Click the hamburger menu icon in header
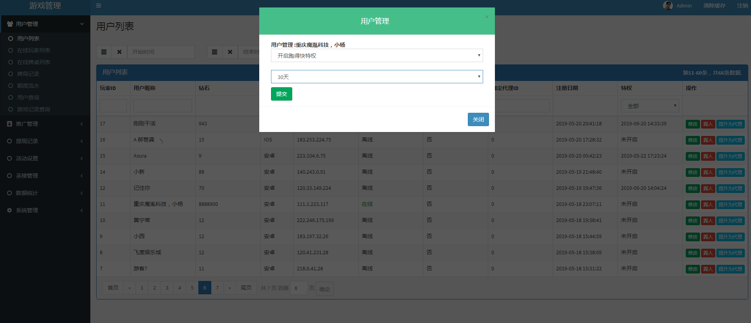This screenshot has width=751, height=323. [99, 6]
